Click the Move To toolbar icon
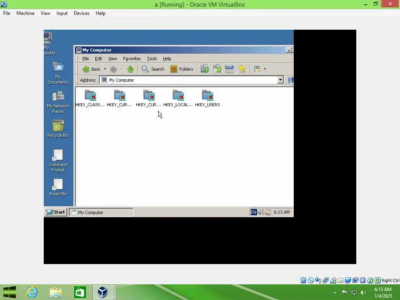Image resolution: width=400 pixels, height=300 pixels. [205, 69]
